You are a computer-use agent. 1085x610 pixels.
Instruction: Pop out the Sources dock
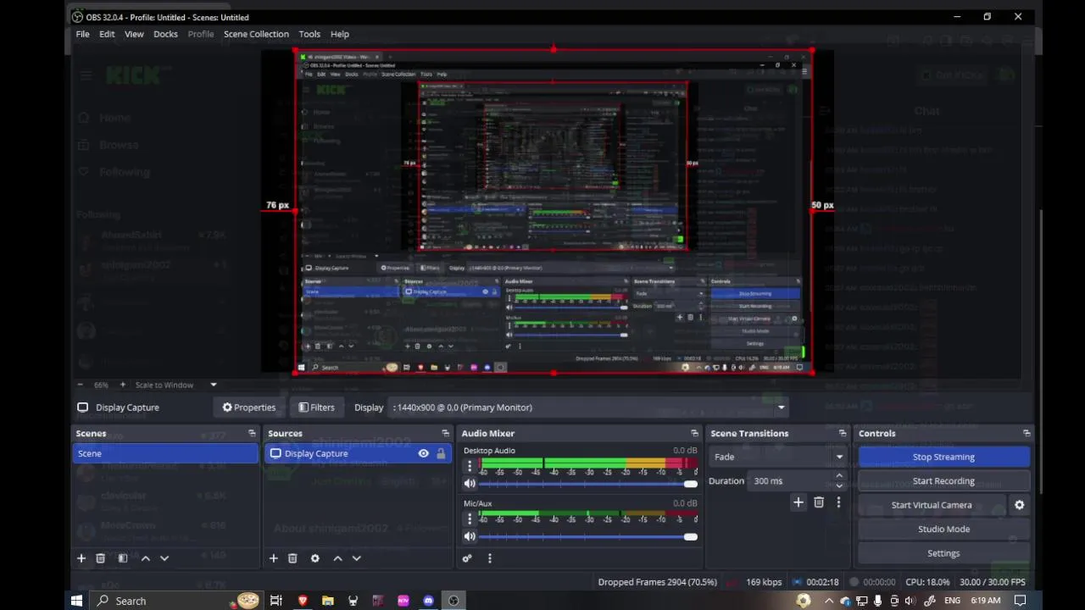pos(445,433)
